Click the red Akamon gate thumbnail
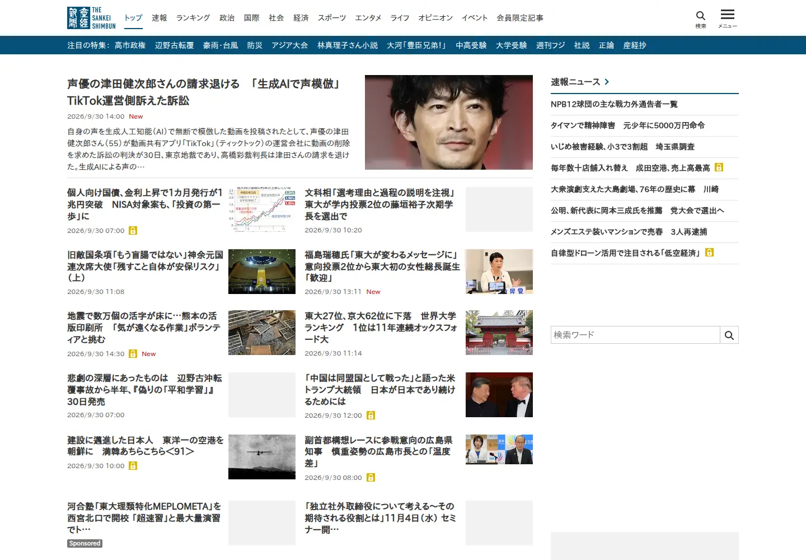Screen dimensions: 806x560 (499, 333)
